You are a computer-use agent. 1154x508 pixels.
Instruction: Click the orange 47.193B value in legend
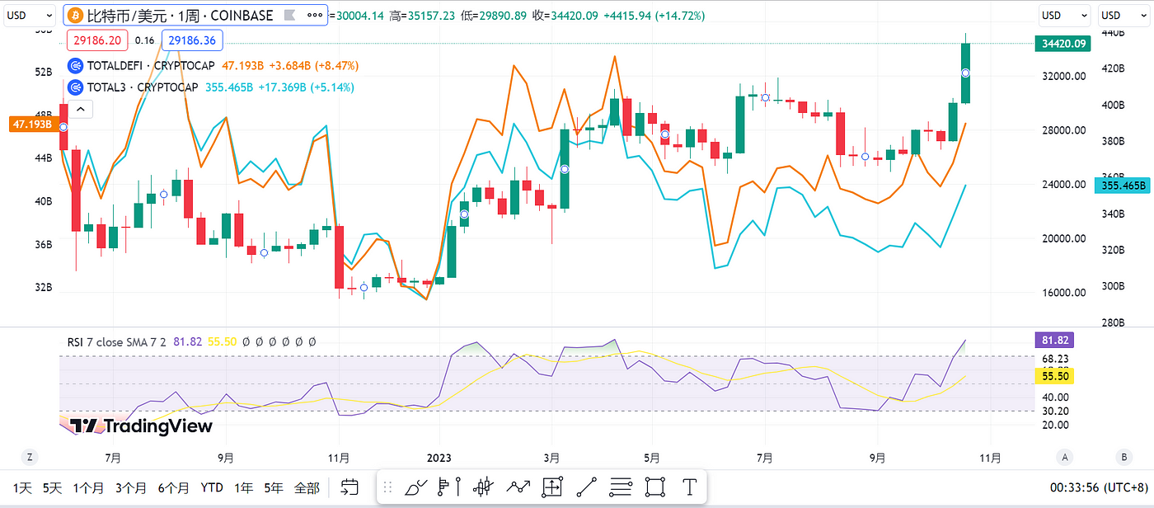pos(244,65)
